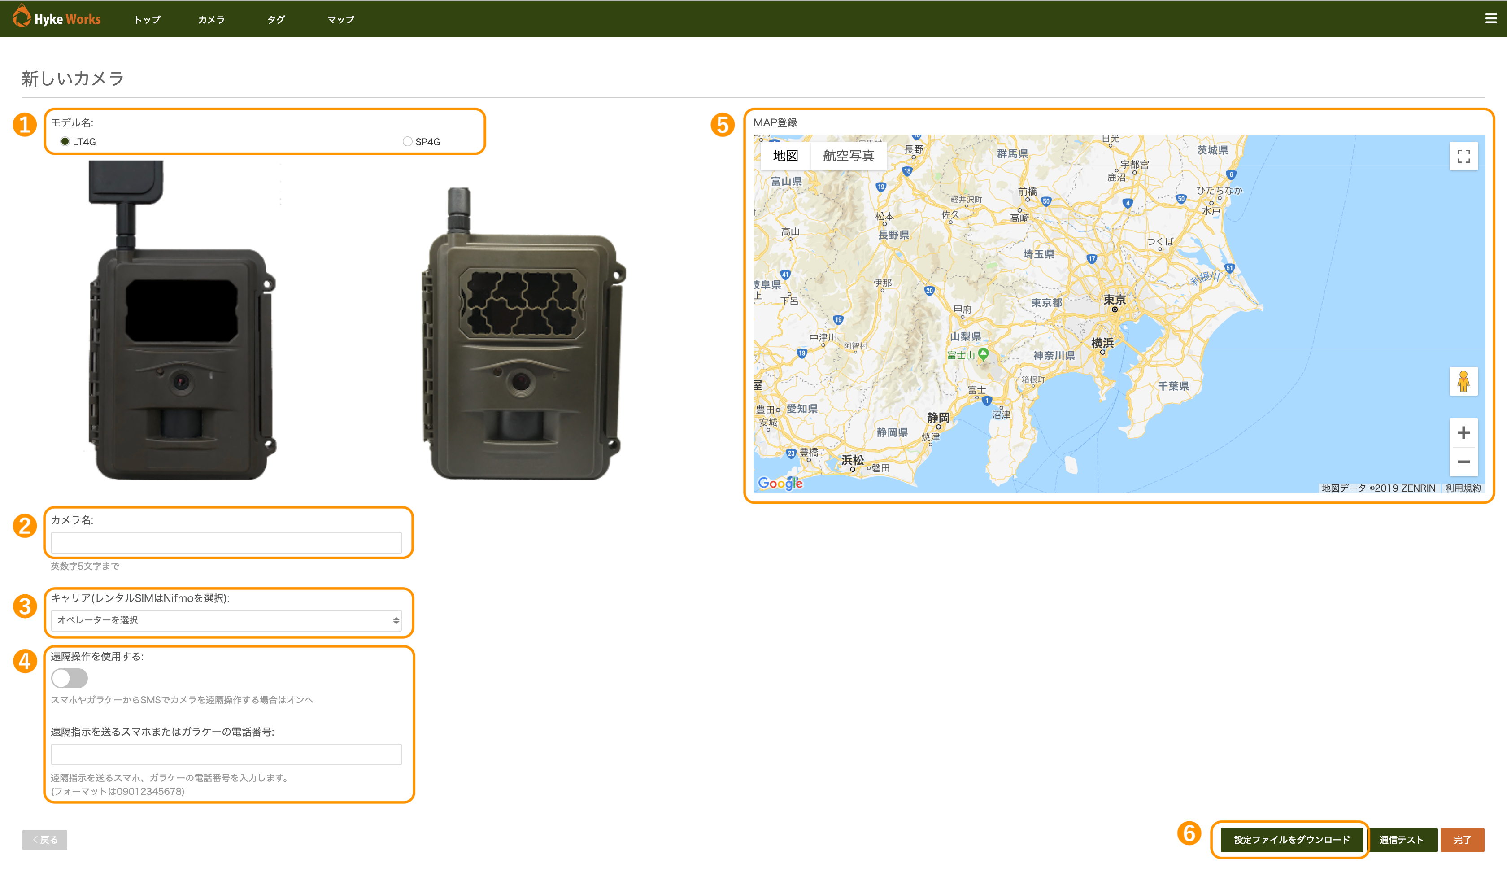The image size is (1507, 872).
Task: Switch map to 航空写真 aerial view
Action: 848,156
